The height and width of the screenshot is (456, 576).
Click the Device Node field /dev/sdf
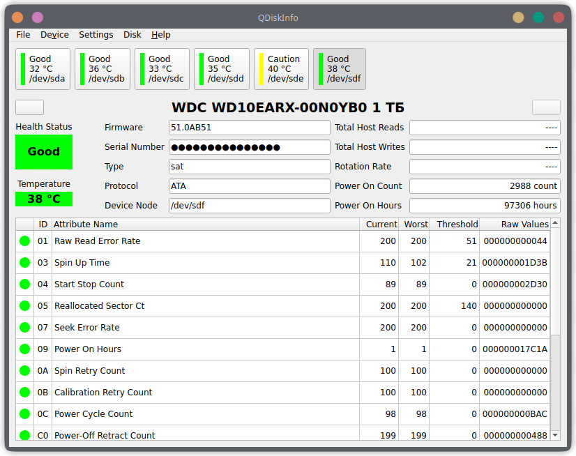[250, 206]
